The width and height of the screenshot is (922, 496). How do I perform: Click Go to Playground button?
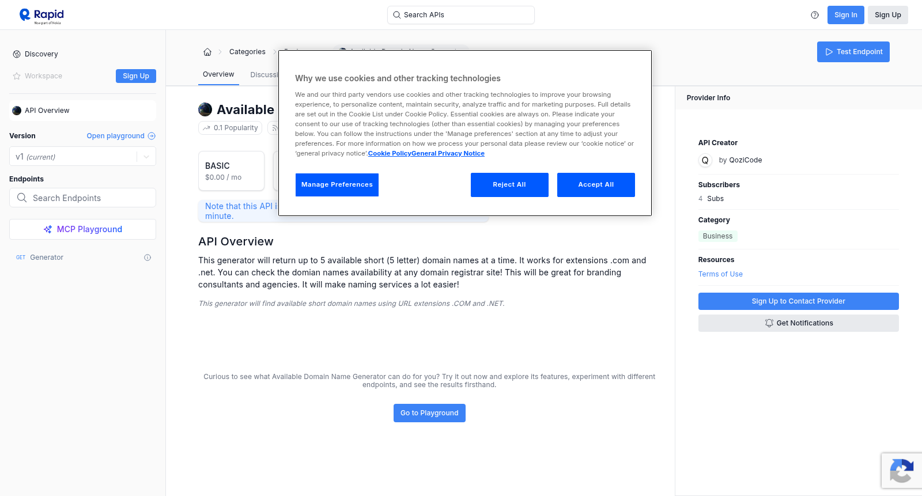tap(429, 413)
